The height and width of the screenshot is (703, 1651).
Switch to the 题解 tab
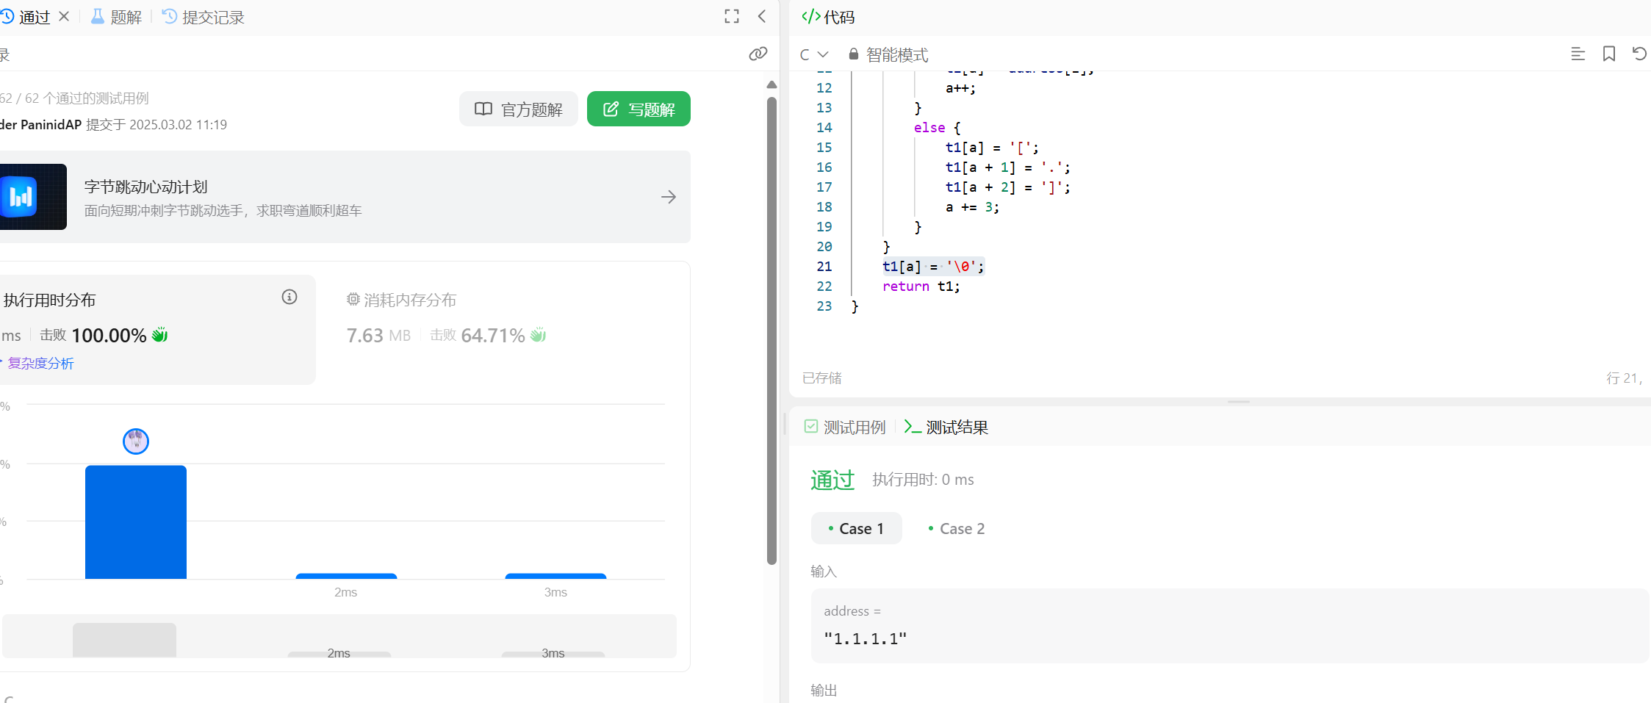(x=117, y=17)
